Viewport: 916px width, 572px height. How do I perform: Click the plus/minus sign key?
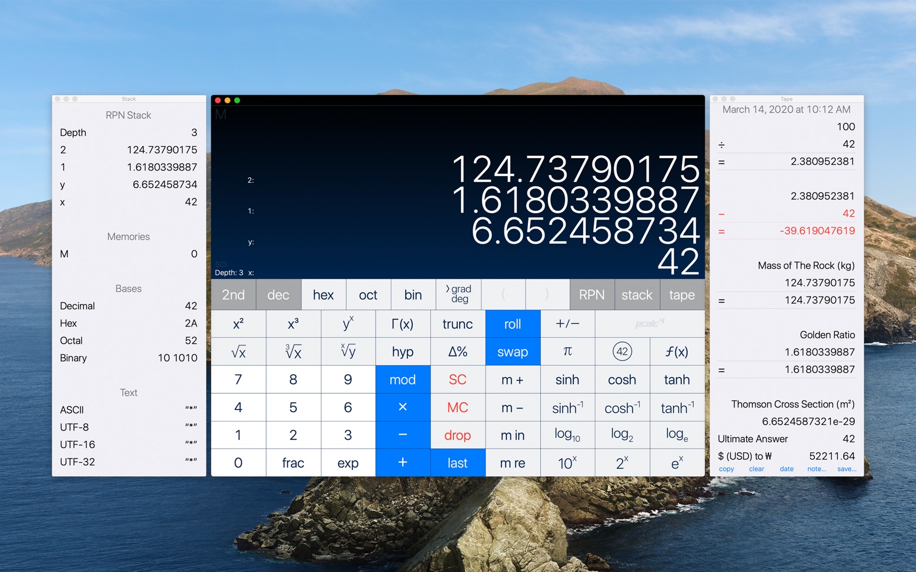point(567,324)
